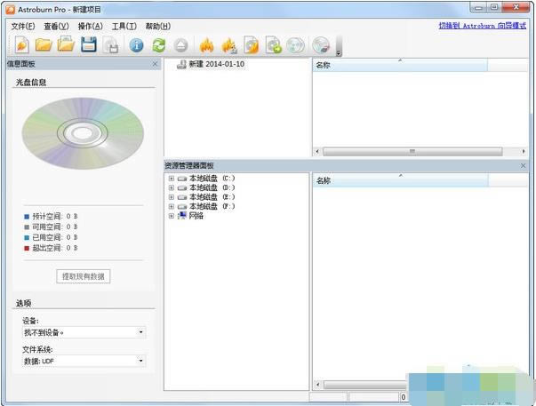Click the project list horizontal scrollbar thumb
Viewport: 536px width, 406px height.
(412, 151)
